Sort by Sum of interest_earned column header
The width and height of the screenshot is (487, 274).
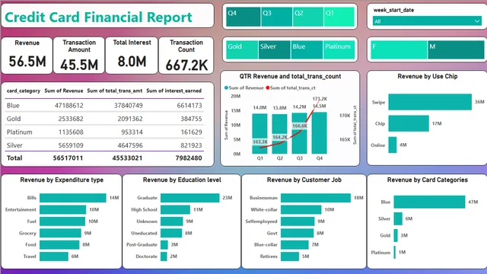[x=174, y=91]
